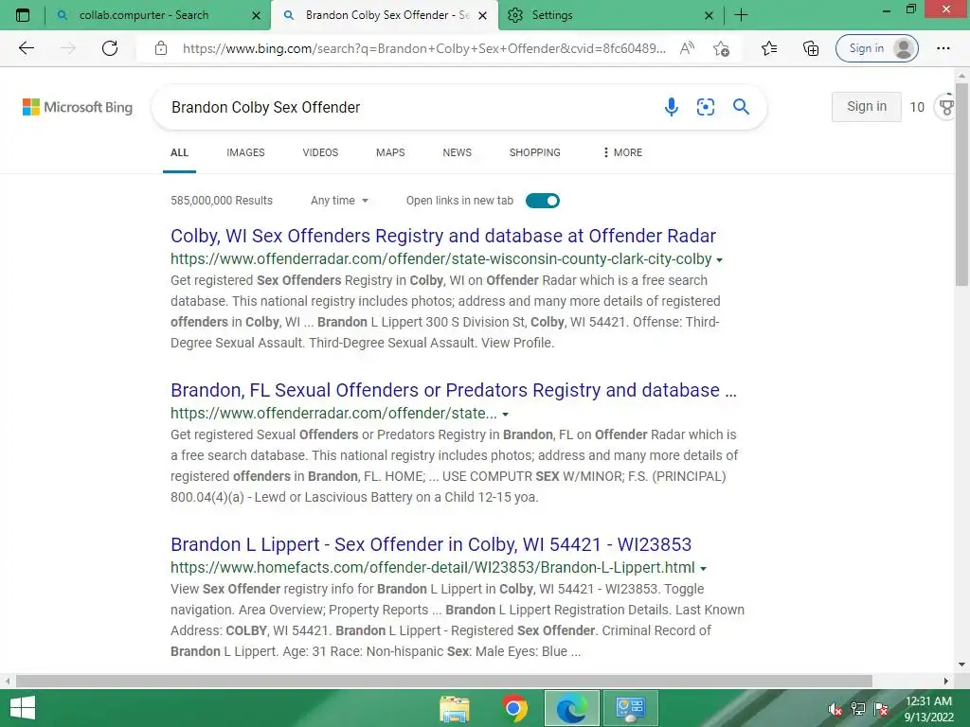The image size is (970, 727).
Task: Click the magnifier search button
Action: (741, 107)
